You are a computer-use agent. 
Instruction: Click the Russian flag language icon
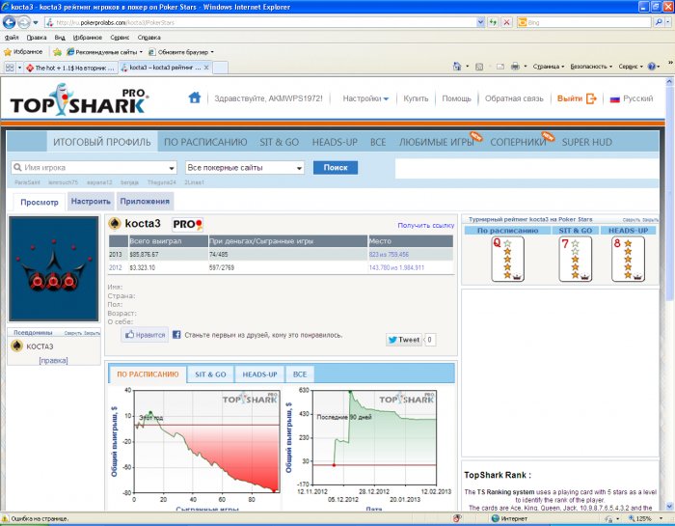pyautogui.click(x=615, y=99)
